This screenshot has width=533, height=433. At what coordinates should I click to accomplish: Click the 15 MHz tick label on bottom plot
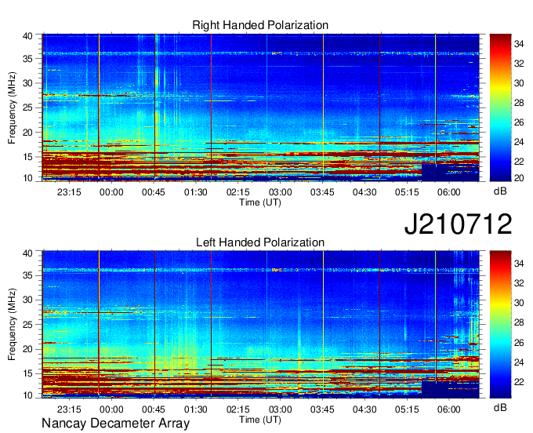pos(27,374)
